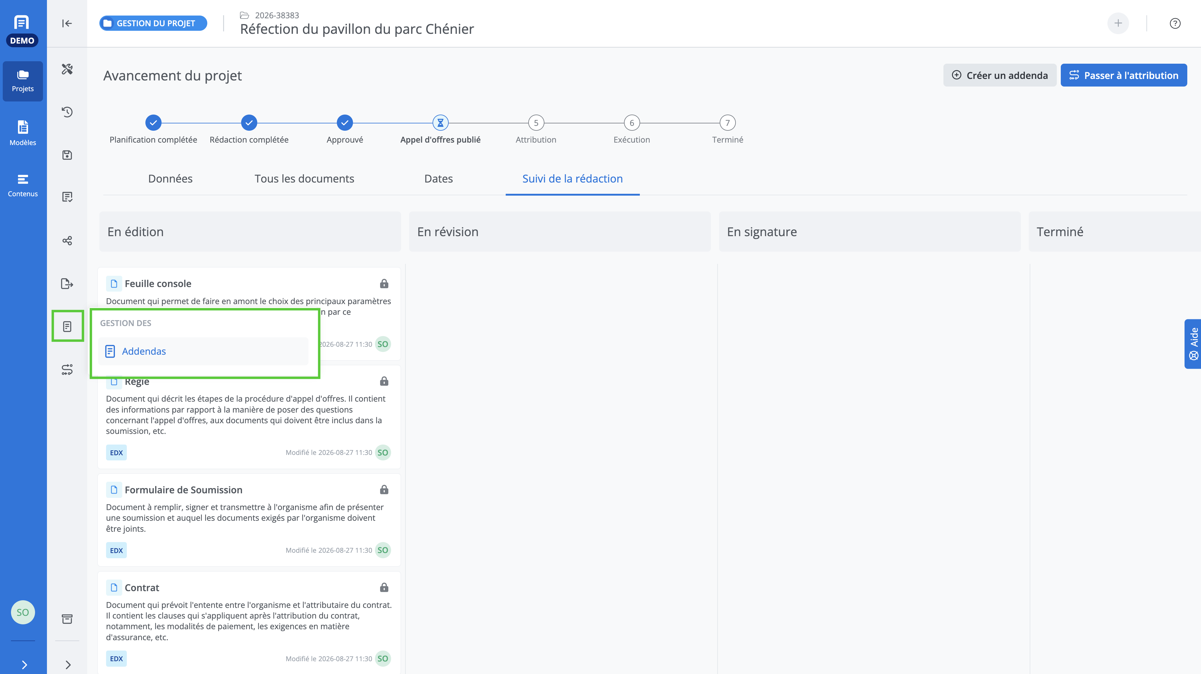Click lock icon on Formulaire de Soumission card
This screenshot has height=674, width=1201.
point(384,489)
